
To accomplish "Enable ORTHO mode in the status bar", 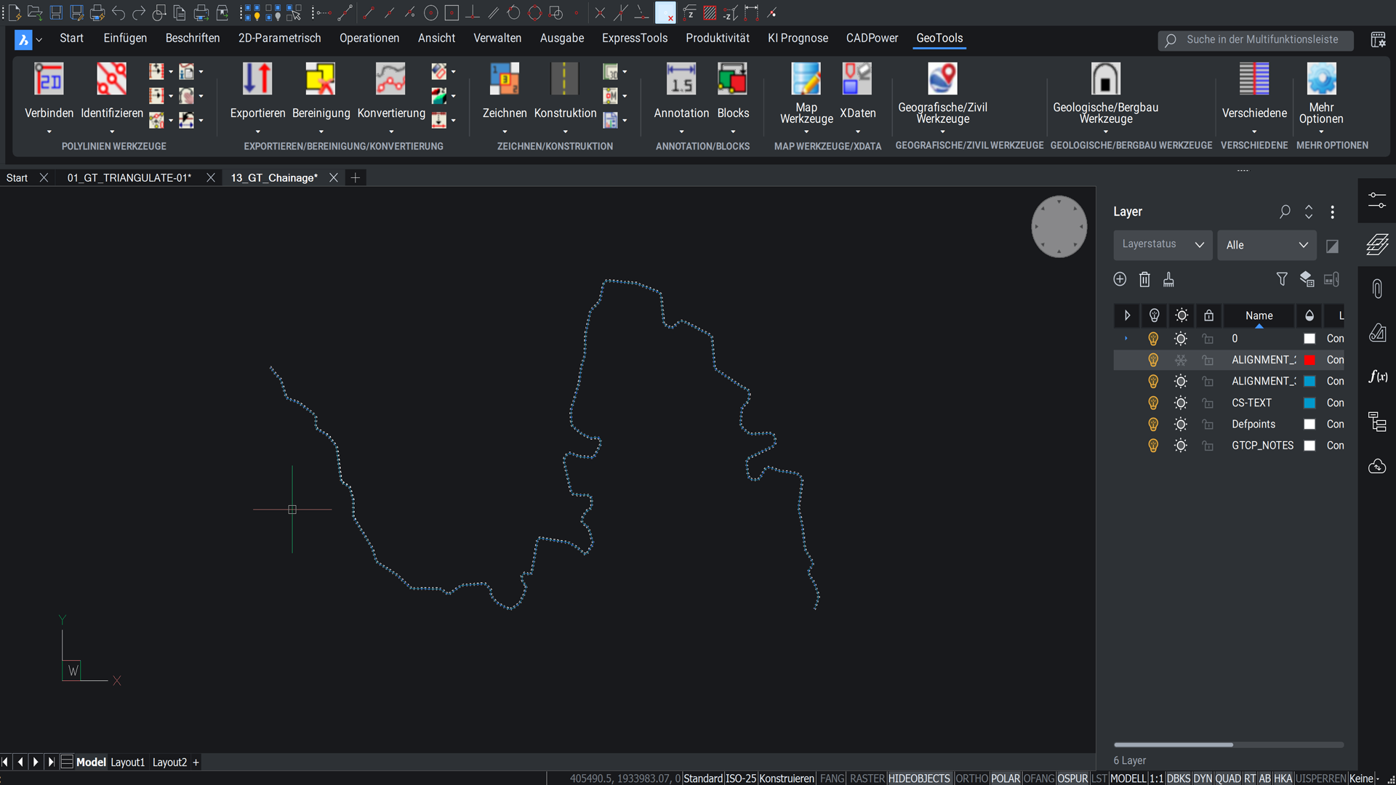I will pos(972,778).
